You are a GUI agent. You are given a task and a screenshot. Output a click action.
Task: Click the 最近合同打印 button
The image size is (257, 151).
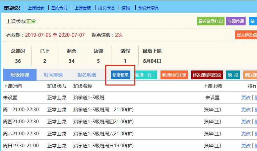(x=210, y=21)
